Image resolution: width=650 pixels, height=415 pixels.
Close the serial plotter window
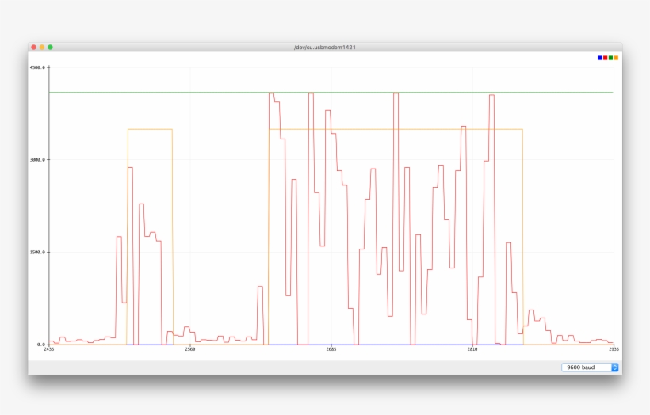click(33, 48)
